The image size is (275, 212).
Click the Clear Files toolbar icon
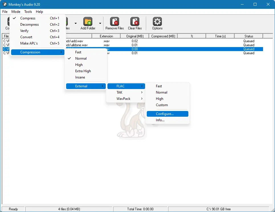[135, 21]
